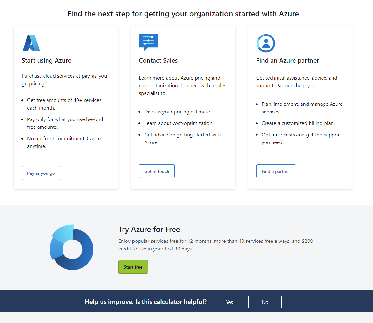Click the Azure partner person icon

[x=265, y=43]
